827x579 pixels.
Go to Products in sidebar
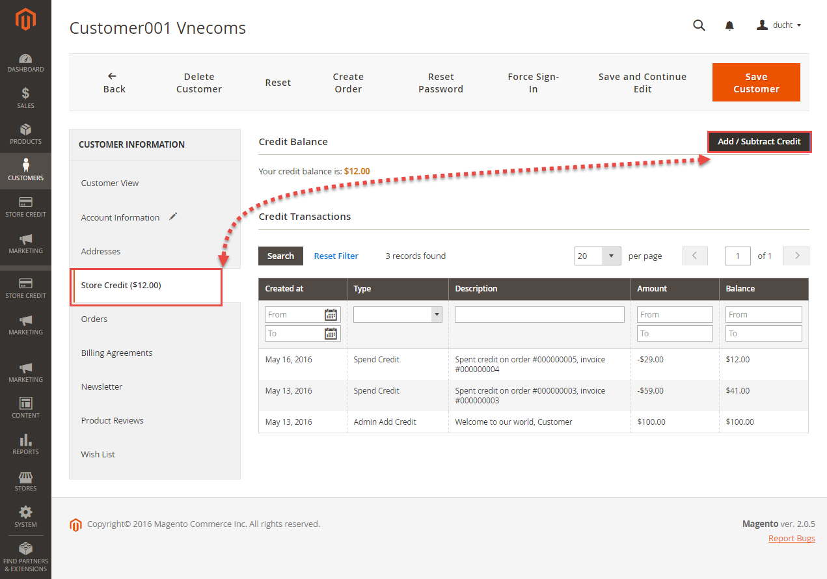(25, 134)
